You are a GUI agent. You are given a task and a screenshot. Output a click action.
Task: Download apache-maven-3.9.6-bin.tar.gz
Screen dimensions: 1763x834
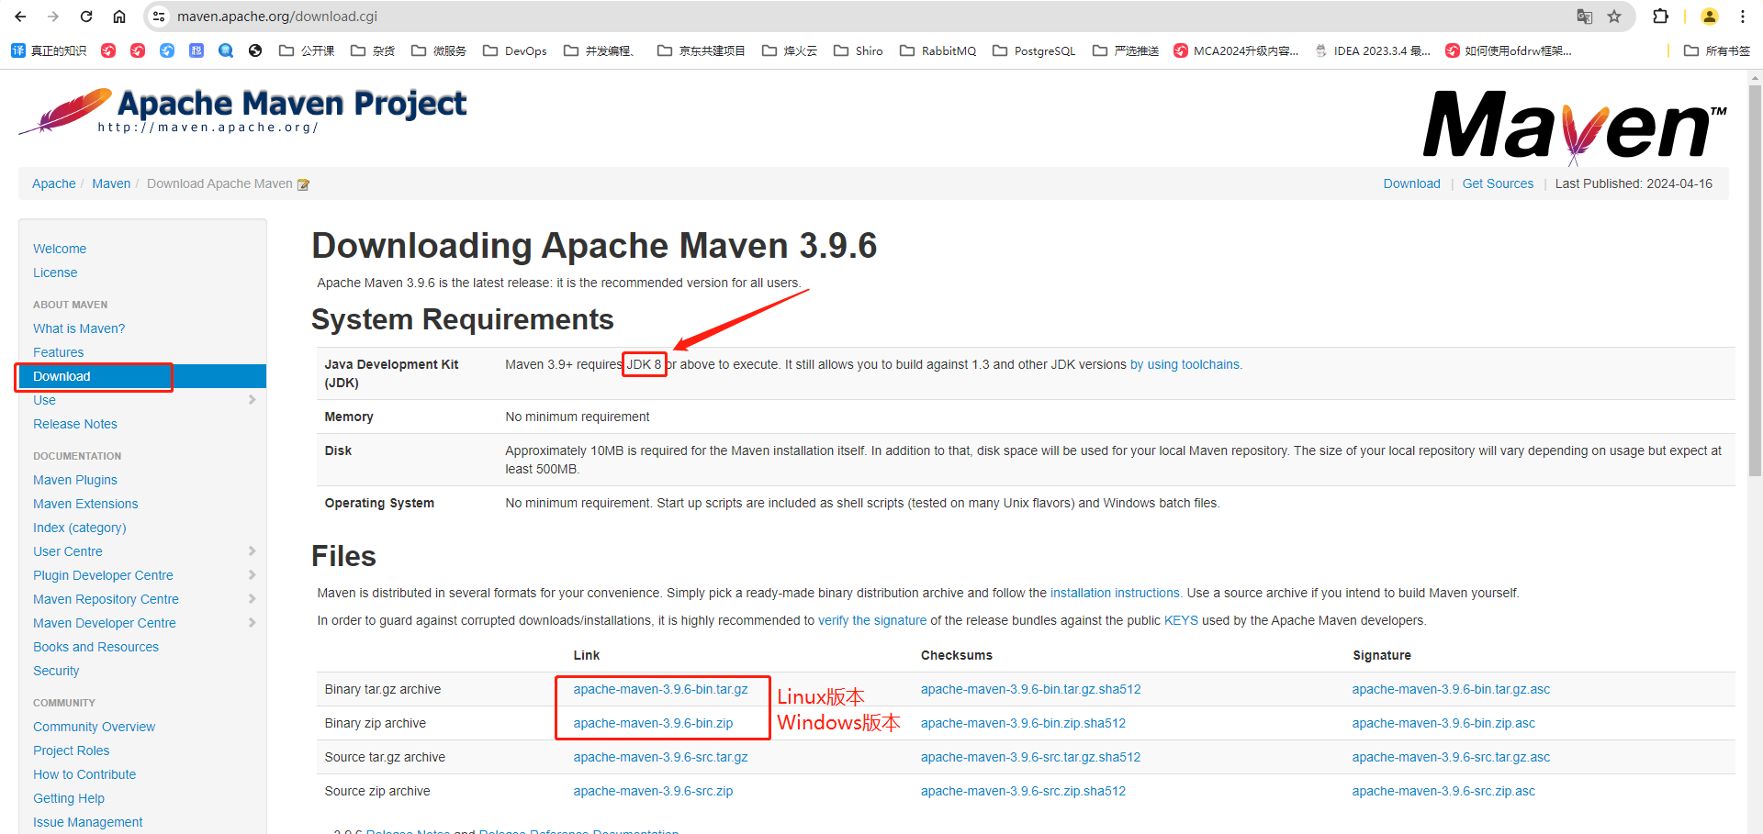tap(659, 689)
